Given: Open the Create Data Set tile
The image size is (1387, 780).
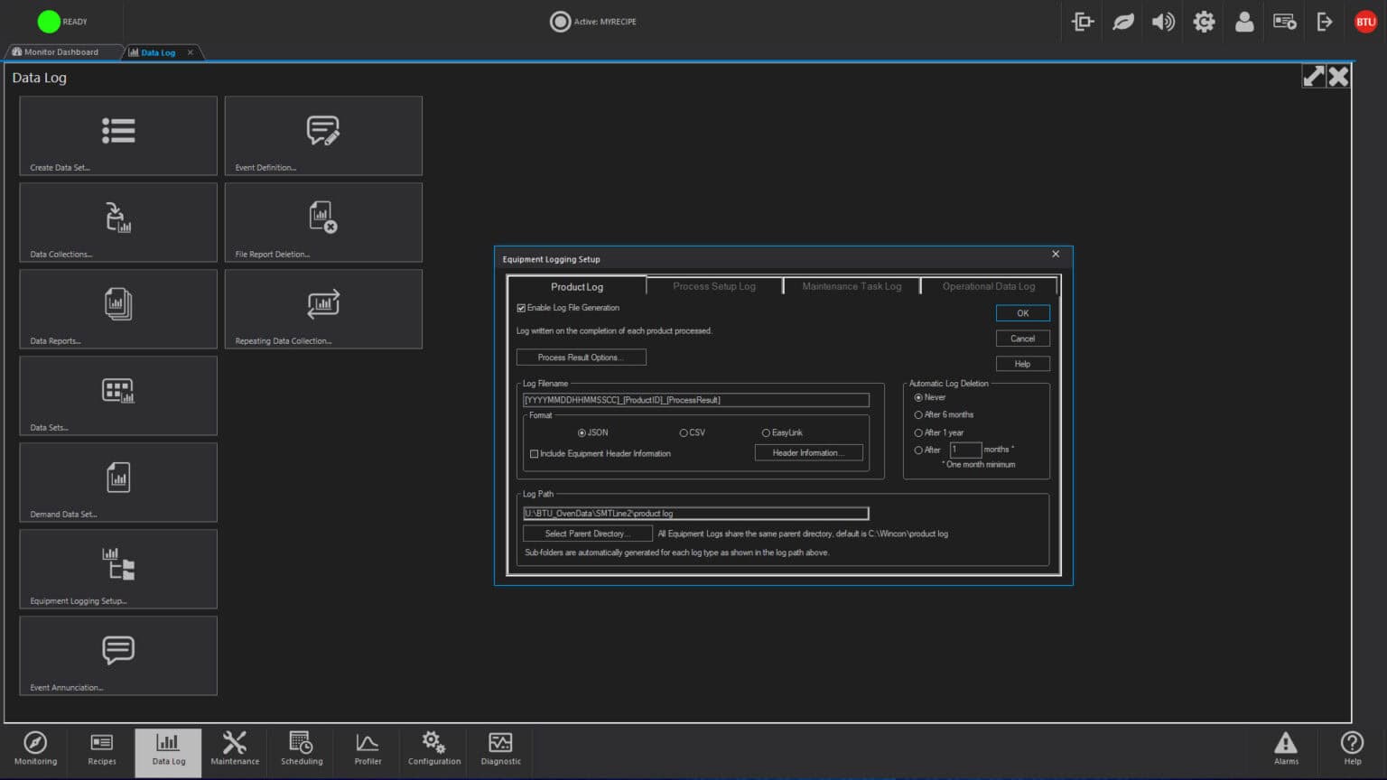Looking at the screenshot, I should click(118, 135).
